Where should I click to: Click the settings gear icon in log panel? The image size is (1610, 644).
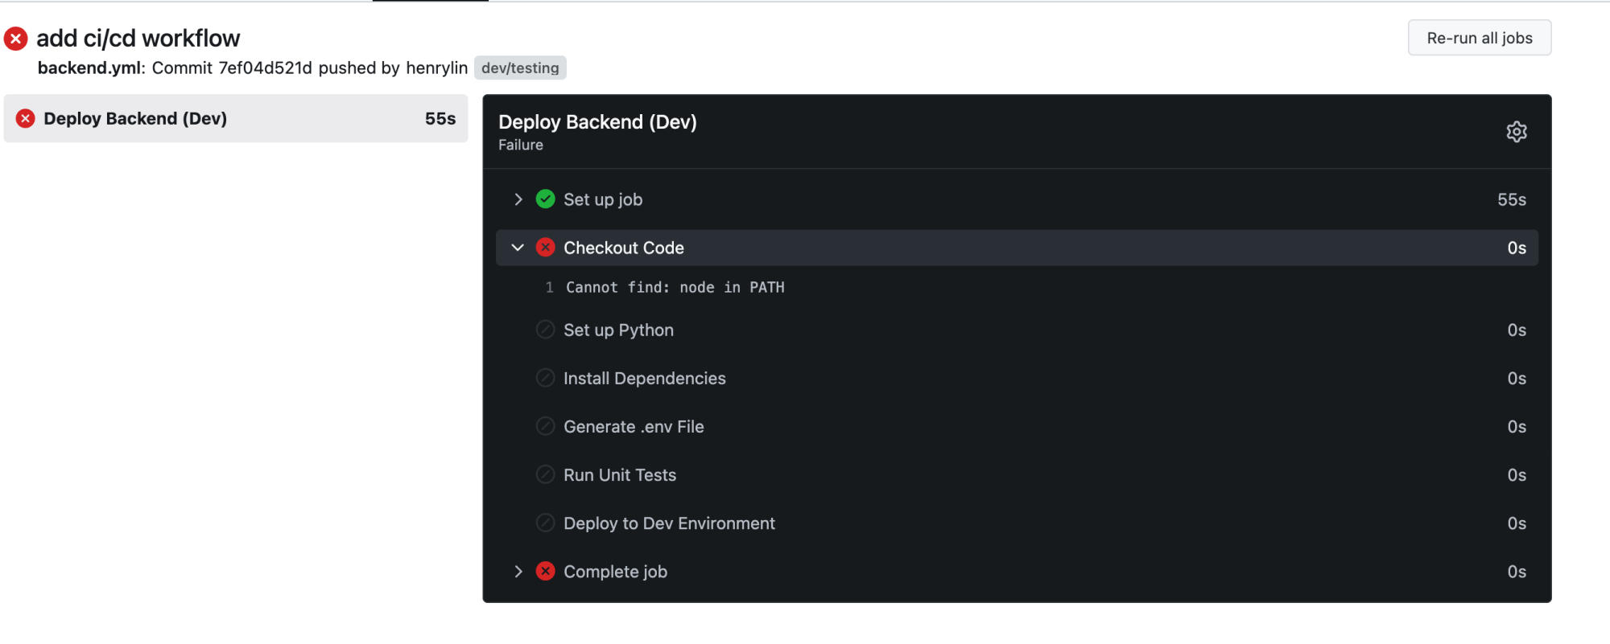tap(1516, 132)
